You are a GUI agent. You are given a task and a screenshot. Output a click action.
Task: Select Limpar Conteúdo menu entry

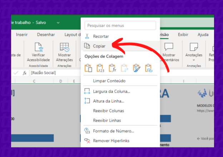[x=109, y=81]
